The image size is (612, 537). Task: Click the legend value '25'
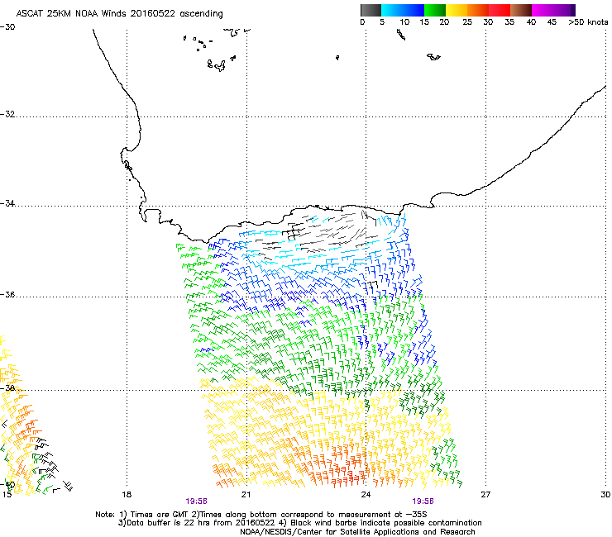coord(467,22)
